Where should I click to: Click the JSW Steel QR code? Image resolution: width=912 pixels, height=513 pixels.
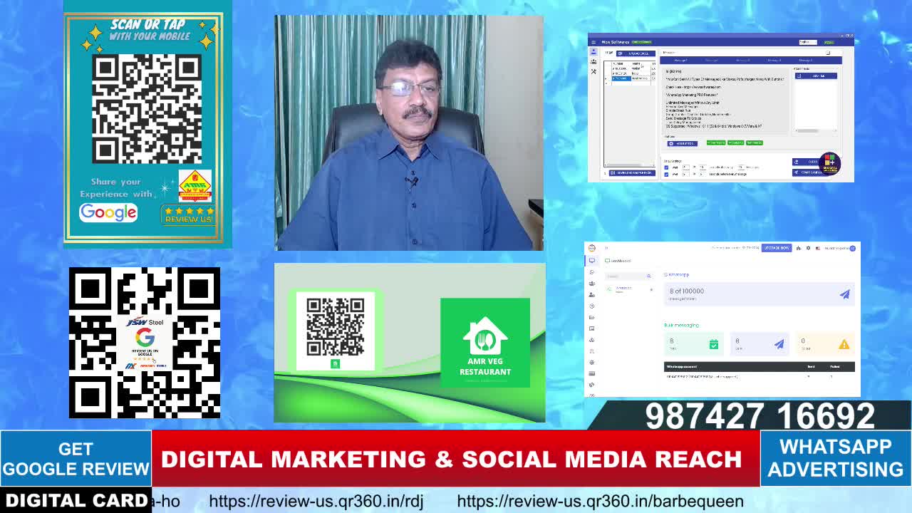coord(145,343)
